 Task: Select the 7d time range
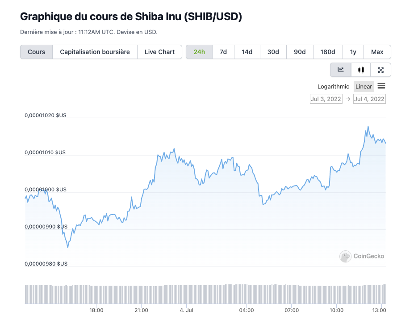[223, 52]
